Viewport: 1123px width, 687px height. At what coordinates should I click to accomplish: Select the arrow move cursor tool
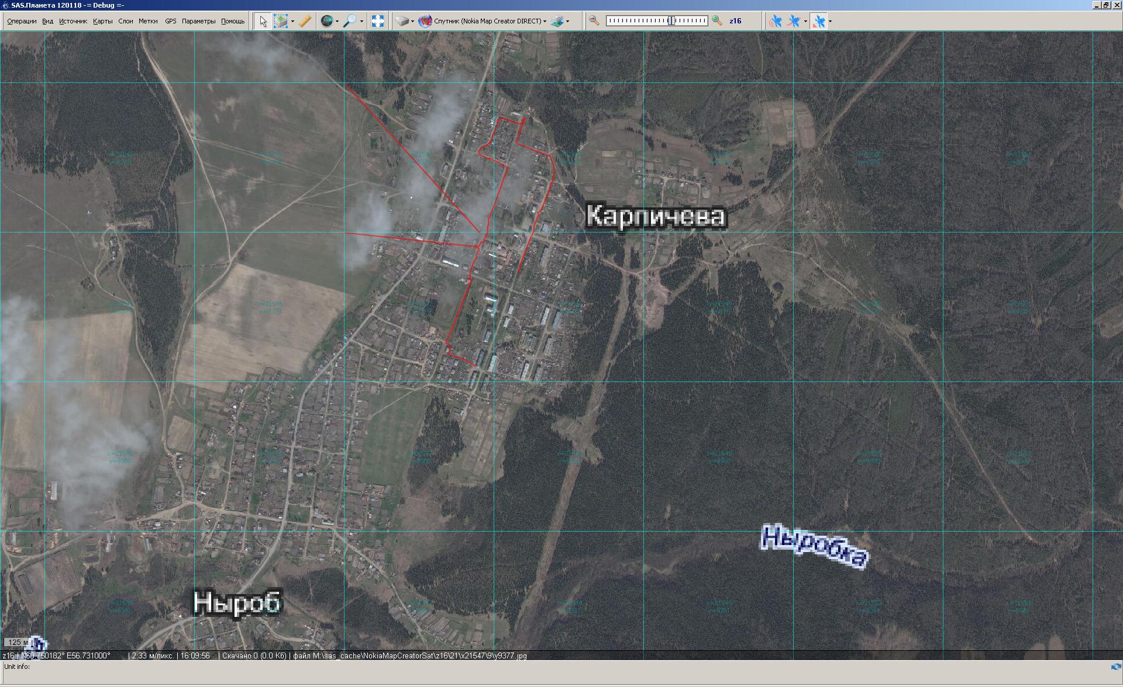coord(263,21)
